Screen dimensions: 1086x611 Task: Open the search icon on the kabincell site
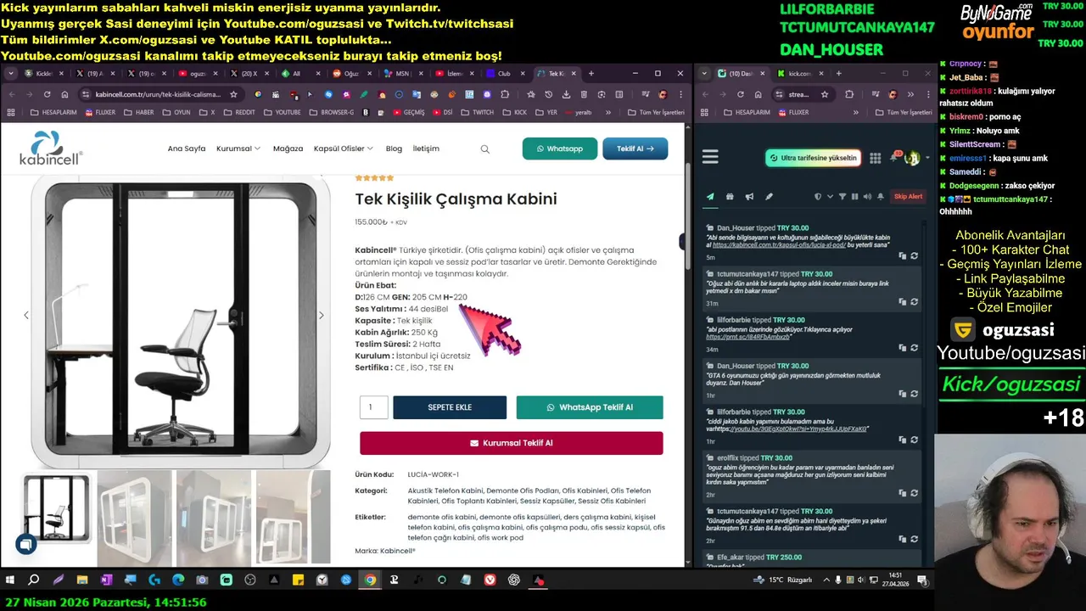click(x=485, y=149)
